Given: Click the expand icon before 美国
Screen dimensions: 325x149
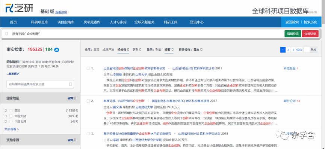Looking at the screenshot, I should pos(6,110).
